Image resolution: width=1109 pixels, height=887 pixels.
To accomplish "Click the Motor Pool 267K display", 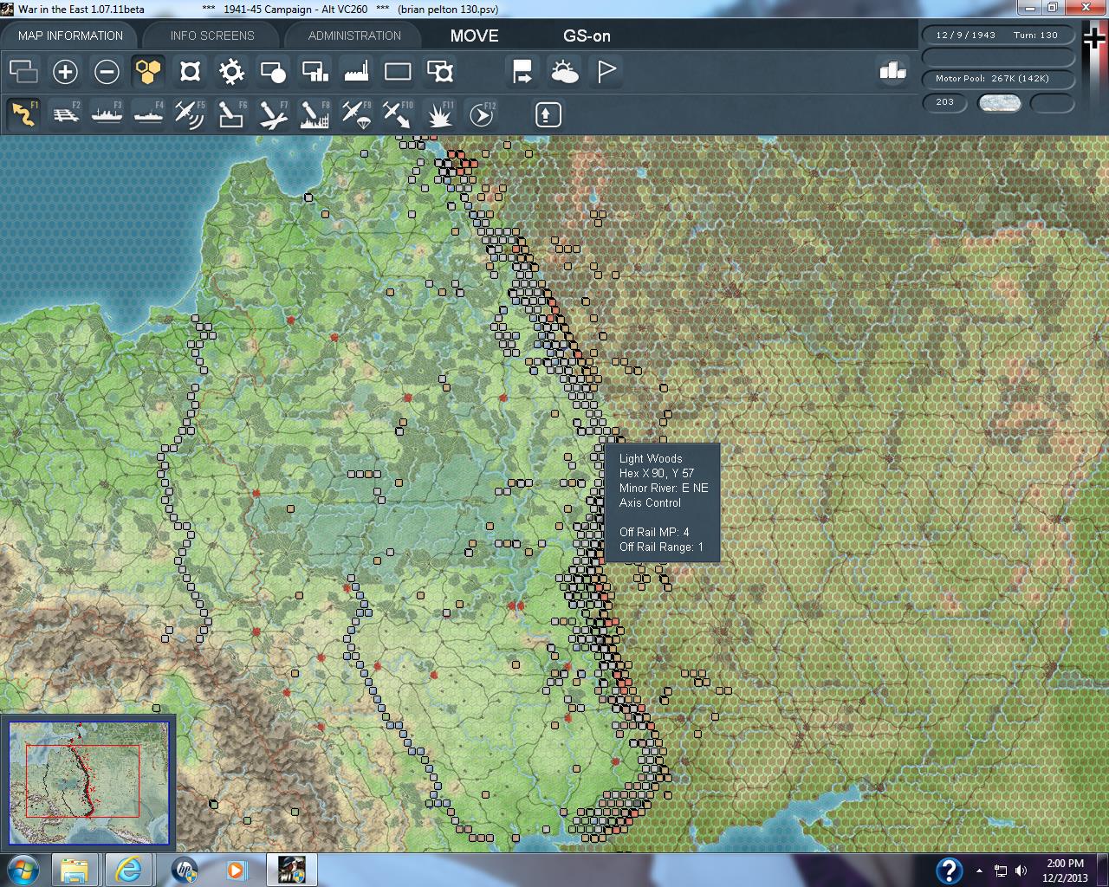I will coord(997,79).
